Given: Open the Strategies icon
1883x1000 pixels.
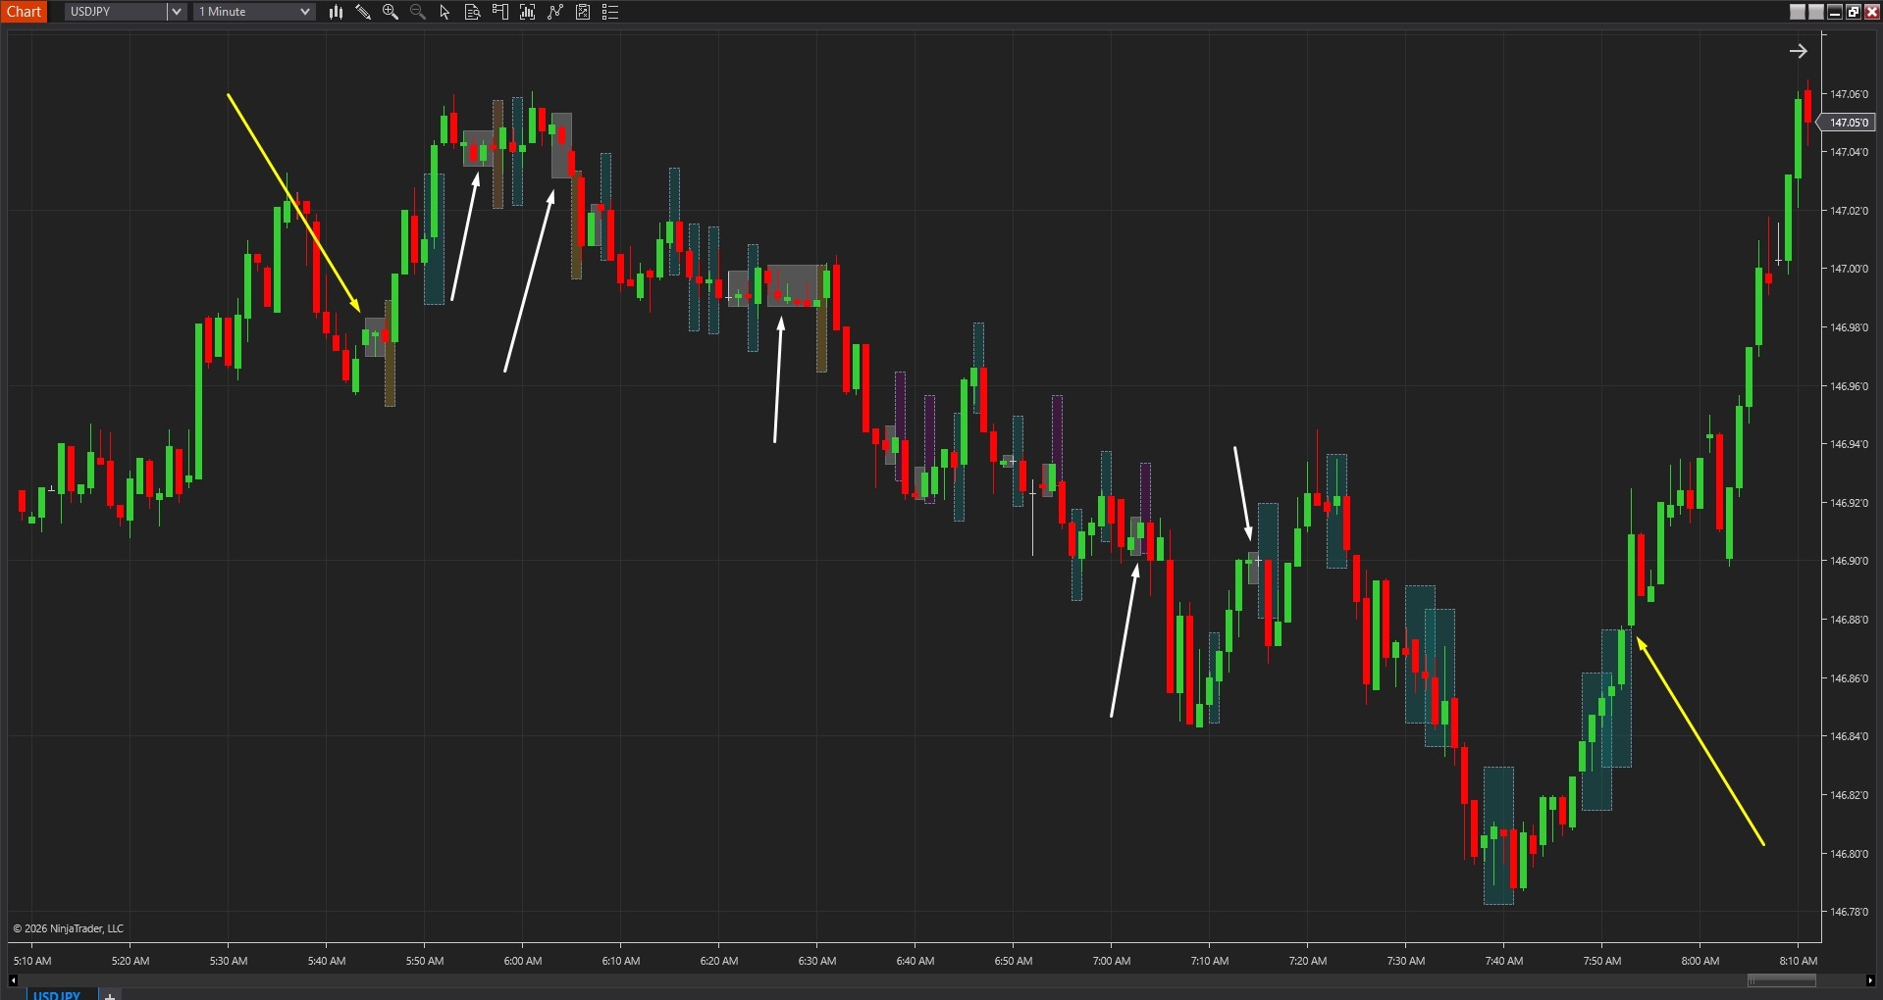Looking at the screenshot, I should (x=555, y=12).
